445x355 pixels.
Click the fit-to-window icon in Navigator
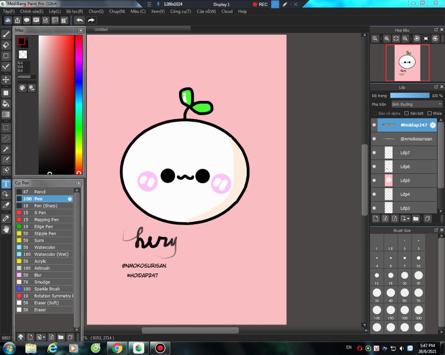396,39
